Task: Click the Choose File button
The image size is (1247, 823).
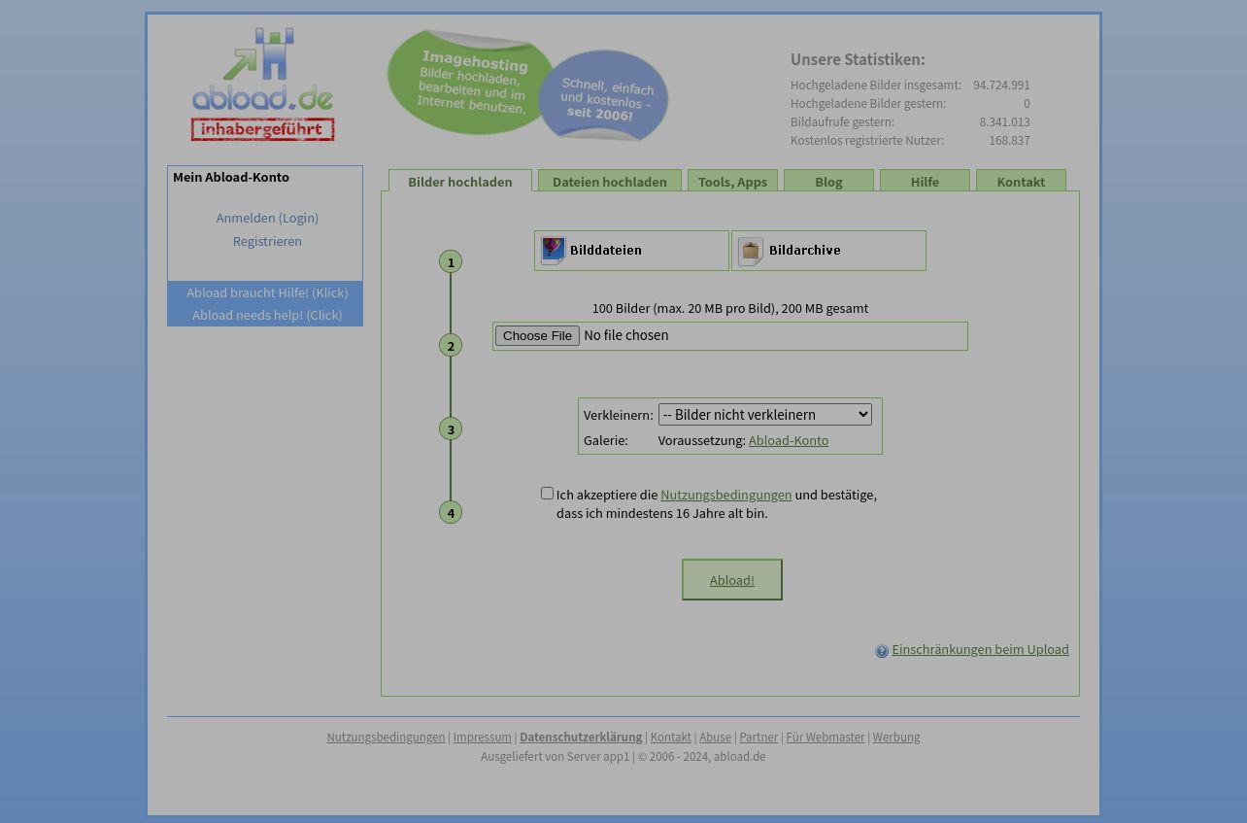Action: tap(537, 335)
